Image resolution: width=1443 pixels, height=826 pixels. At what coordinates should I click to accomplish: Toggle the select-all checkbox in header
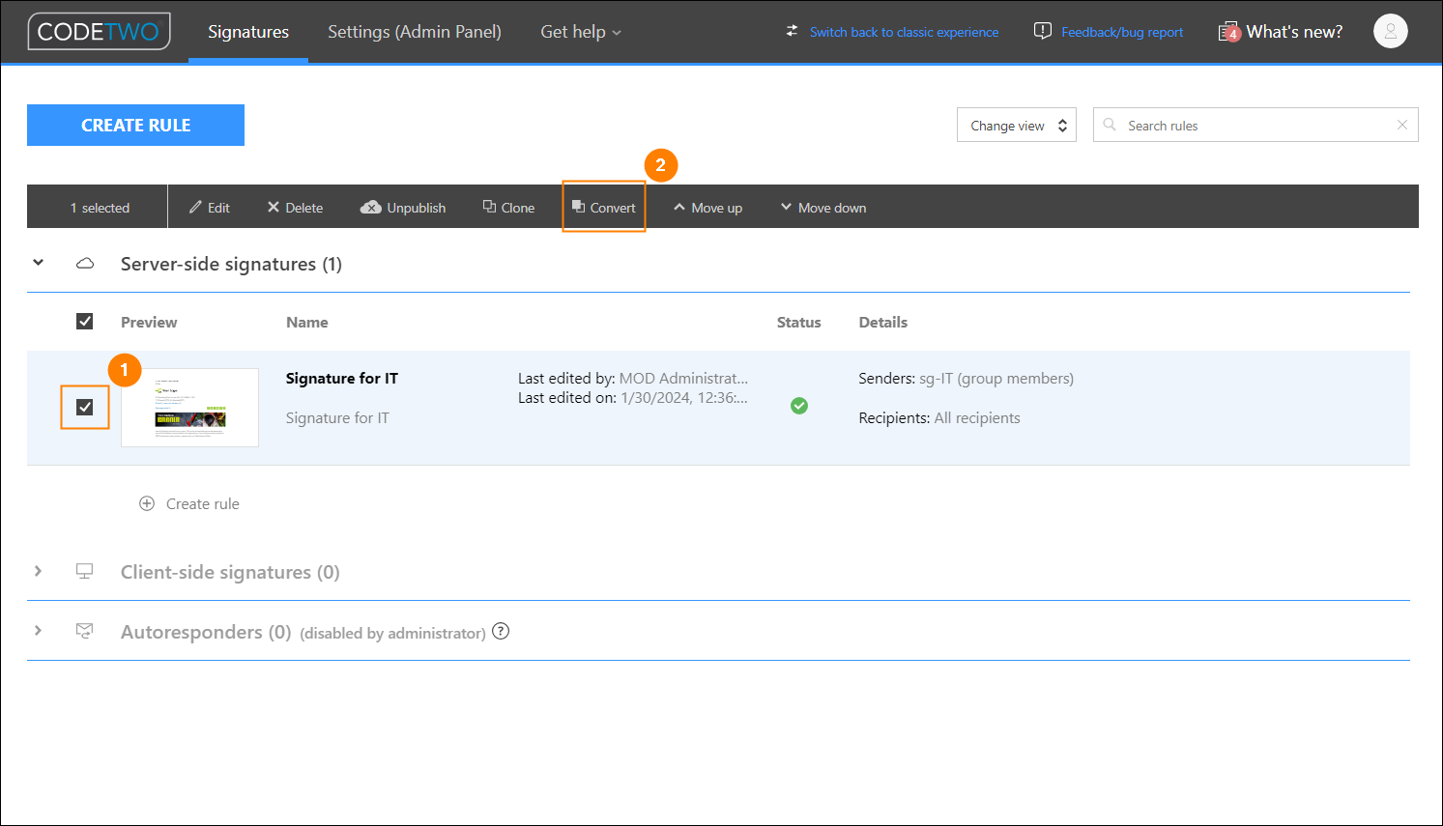(85, 321)
